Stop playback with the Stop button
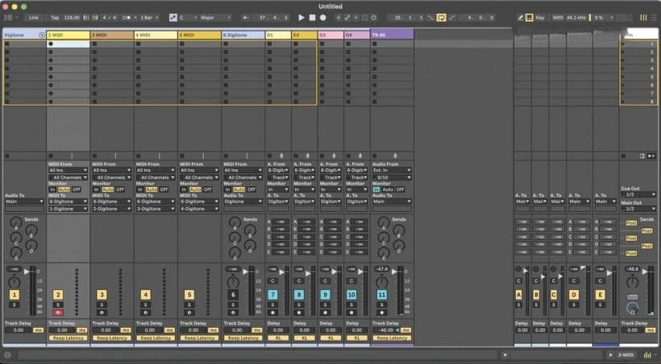This screenshot has width=661, height=364. pos(312,18)
